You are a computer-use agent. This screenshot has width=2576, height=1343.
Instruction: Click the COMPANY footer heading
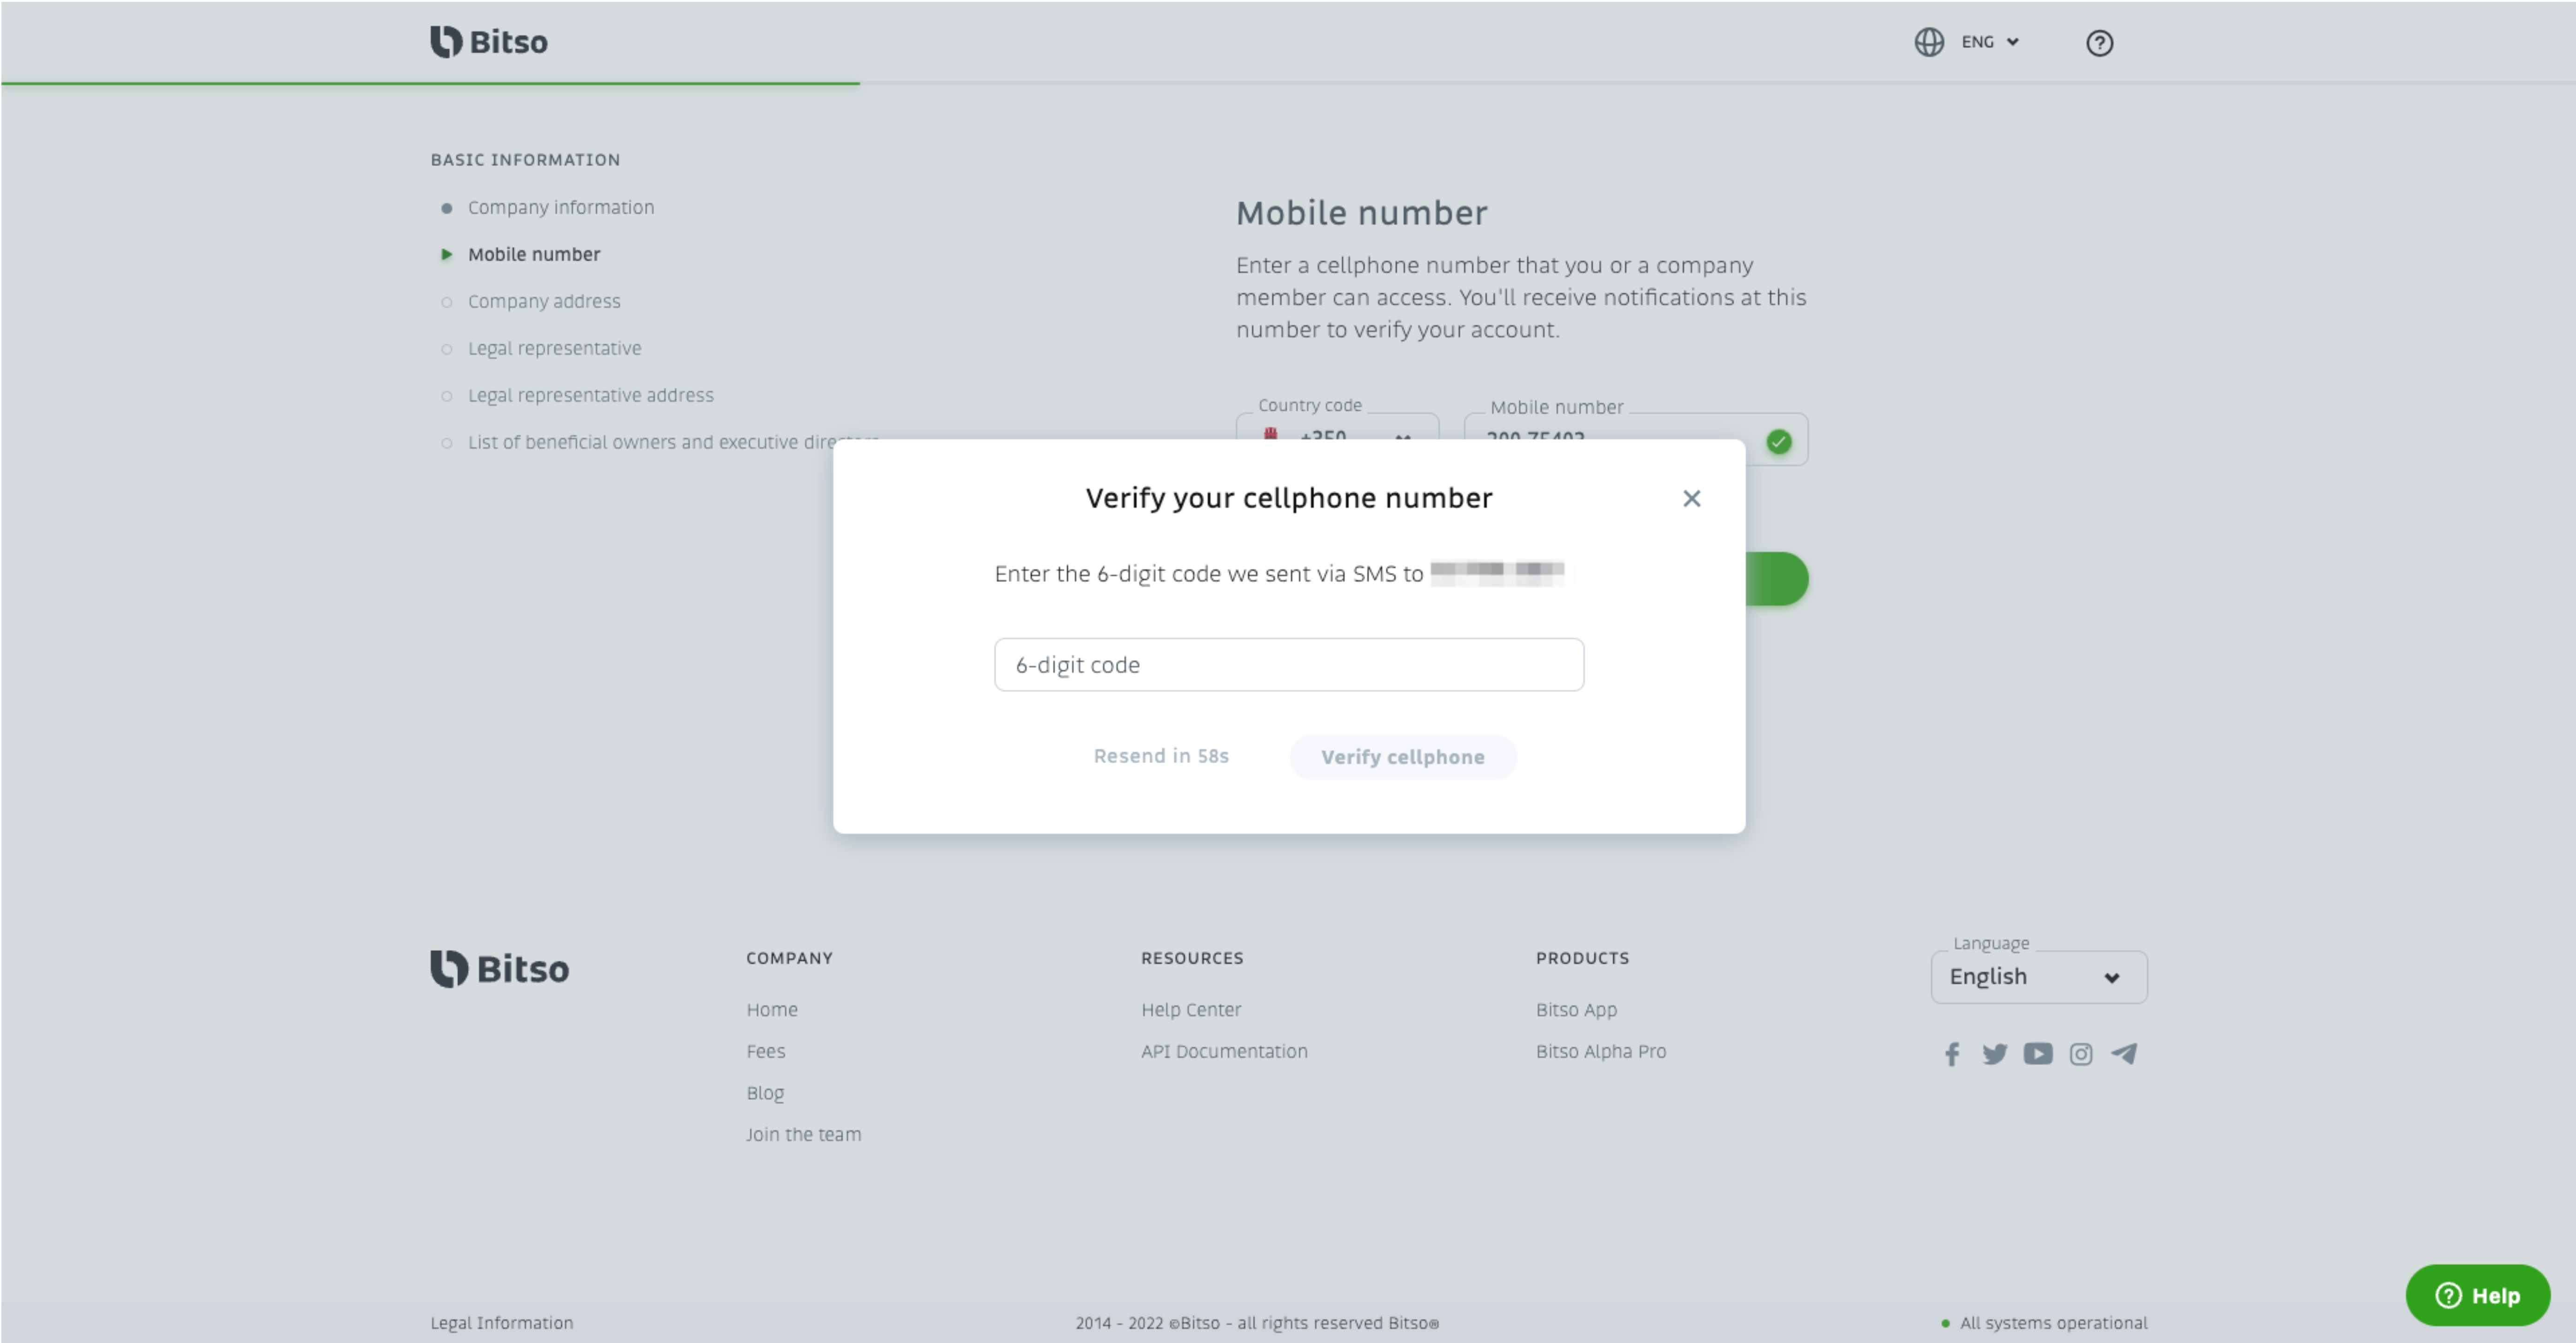[x=789, y=958]
